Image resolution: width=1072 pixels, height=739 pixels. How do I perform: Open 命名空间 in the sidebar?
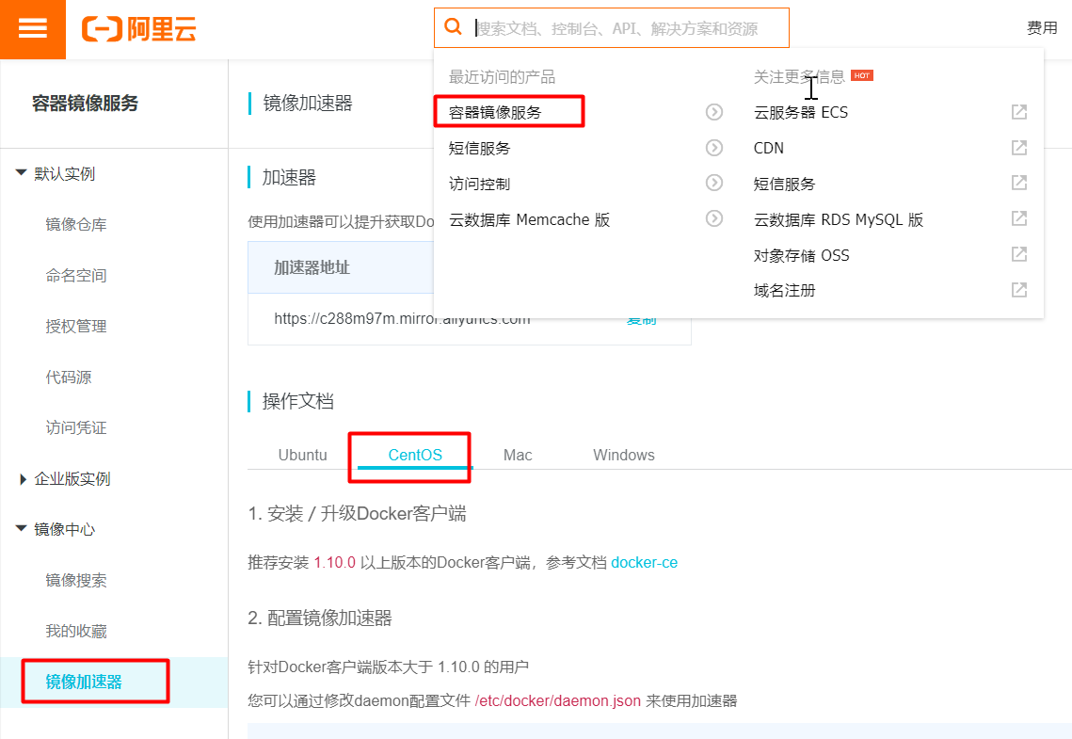point(76,276)
